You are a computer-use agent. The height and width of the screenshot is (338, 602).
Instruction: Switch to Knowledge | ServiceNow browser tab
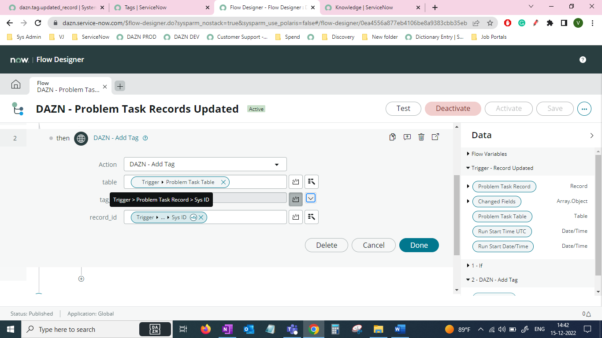[372, 7]
